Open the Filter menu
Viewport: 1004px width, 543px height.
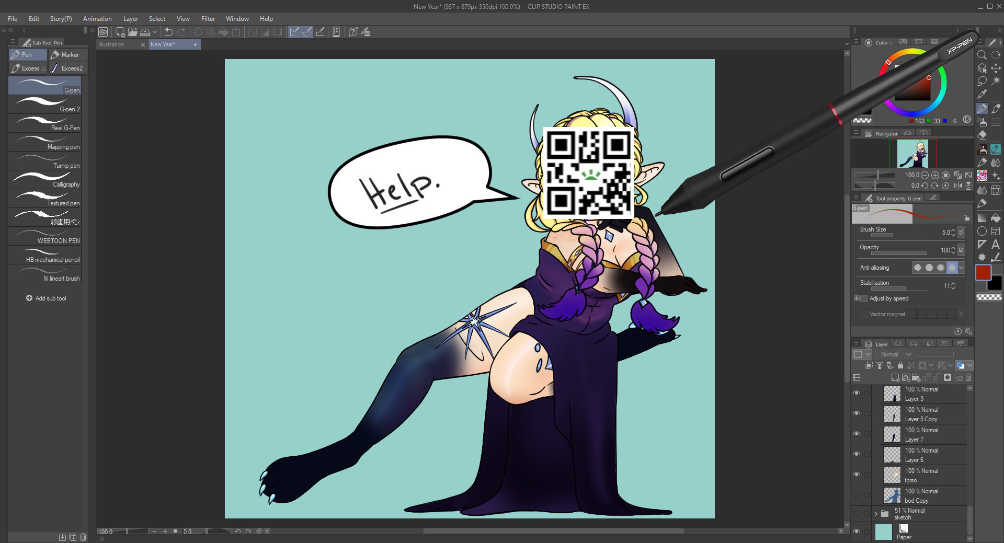tap(208, 19)
